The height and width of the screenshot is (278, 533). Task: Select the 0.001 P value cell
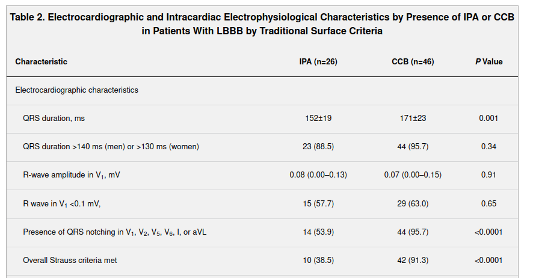pyautogui.click(x=488, y=119)
